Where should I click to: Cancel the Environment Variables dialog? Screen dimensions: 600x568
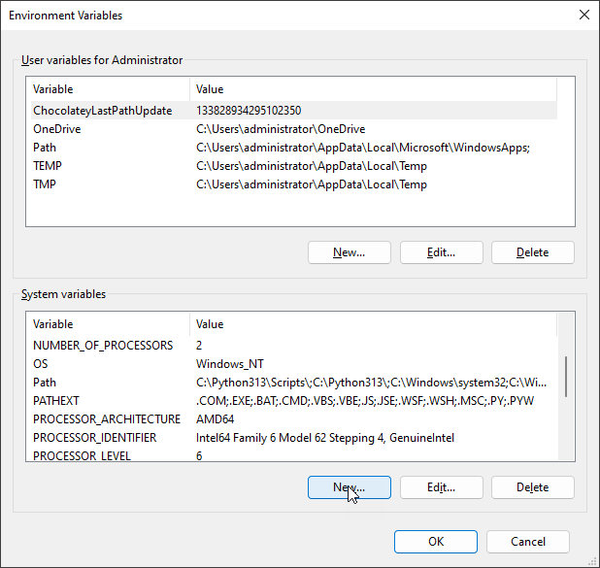click(x=527, y=542)
